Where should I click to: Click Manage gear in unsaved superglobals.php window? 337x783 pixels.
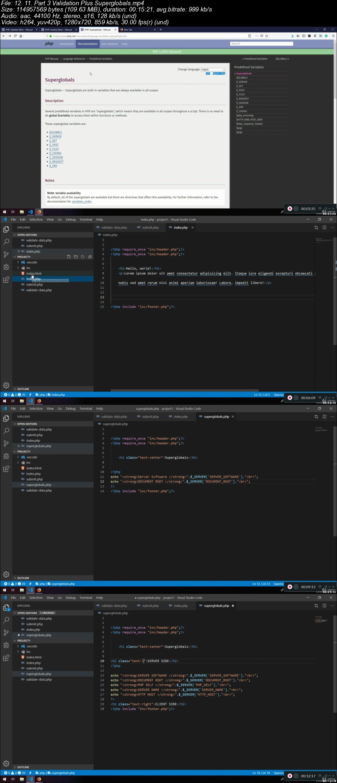click(6, 763)
